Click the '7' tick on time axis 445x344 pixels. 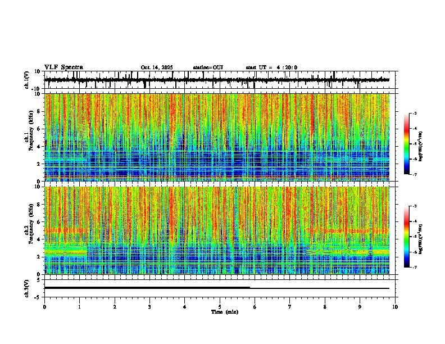(x=290, y=307)
